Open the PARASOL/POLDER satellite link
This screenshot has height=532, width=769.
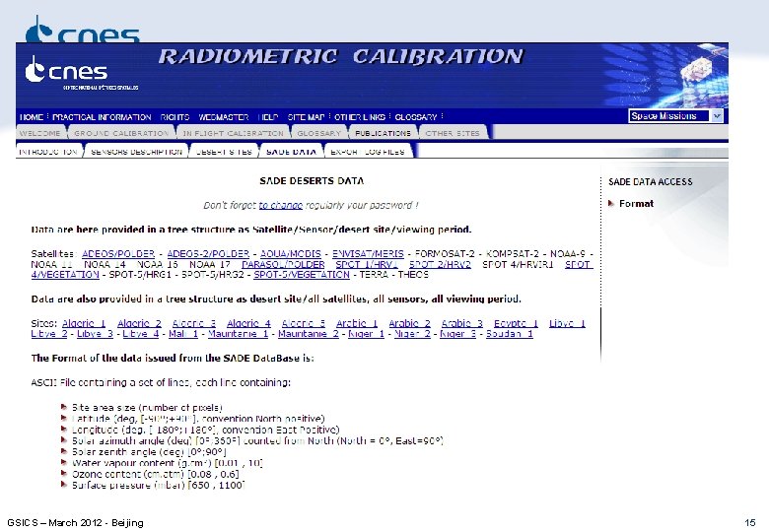point(283,265)
